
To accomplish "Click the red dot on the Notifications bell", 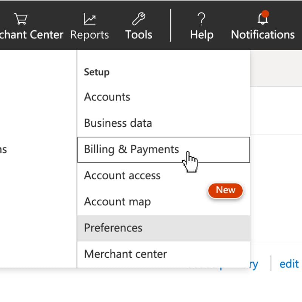I will tap(265, 14).
